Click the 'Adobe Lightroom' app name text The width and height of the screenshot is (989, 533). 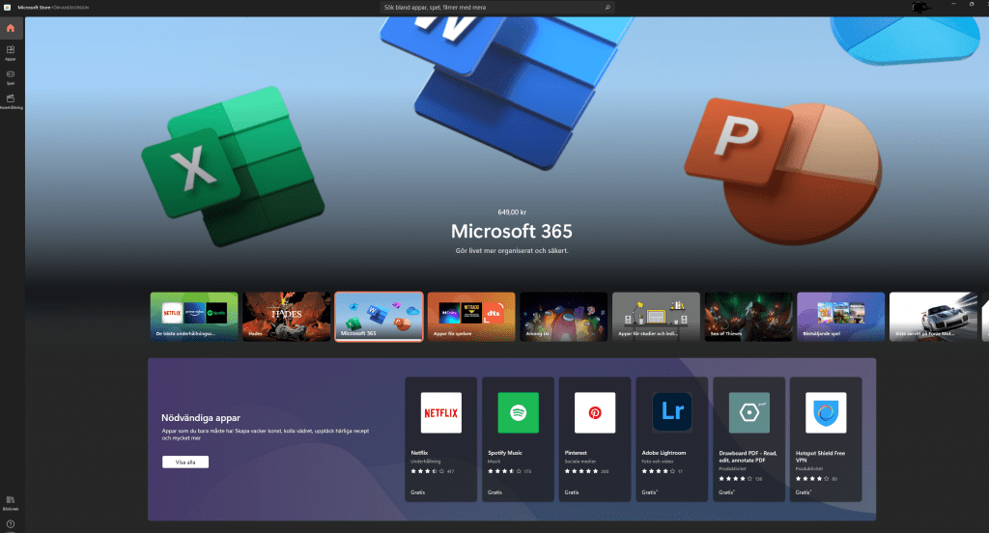point(664,453)
